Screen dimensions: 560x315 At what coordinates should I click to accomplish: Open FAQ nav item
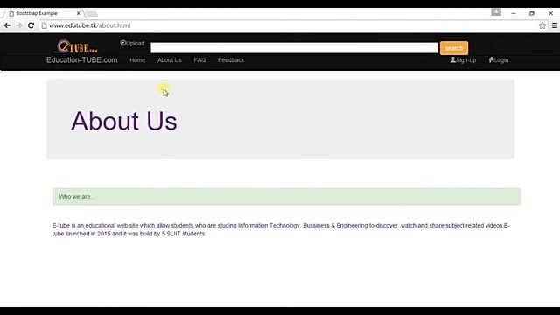(x=199, y=60)
